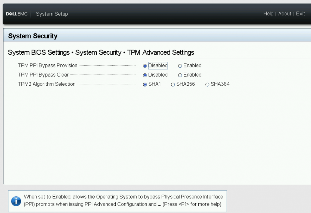
Task: Click TPM Advanced Settings in breadcrumb
Action: (x=160, y=53)
